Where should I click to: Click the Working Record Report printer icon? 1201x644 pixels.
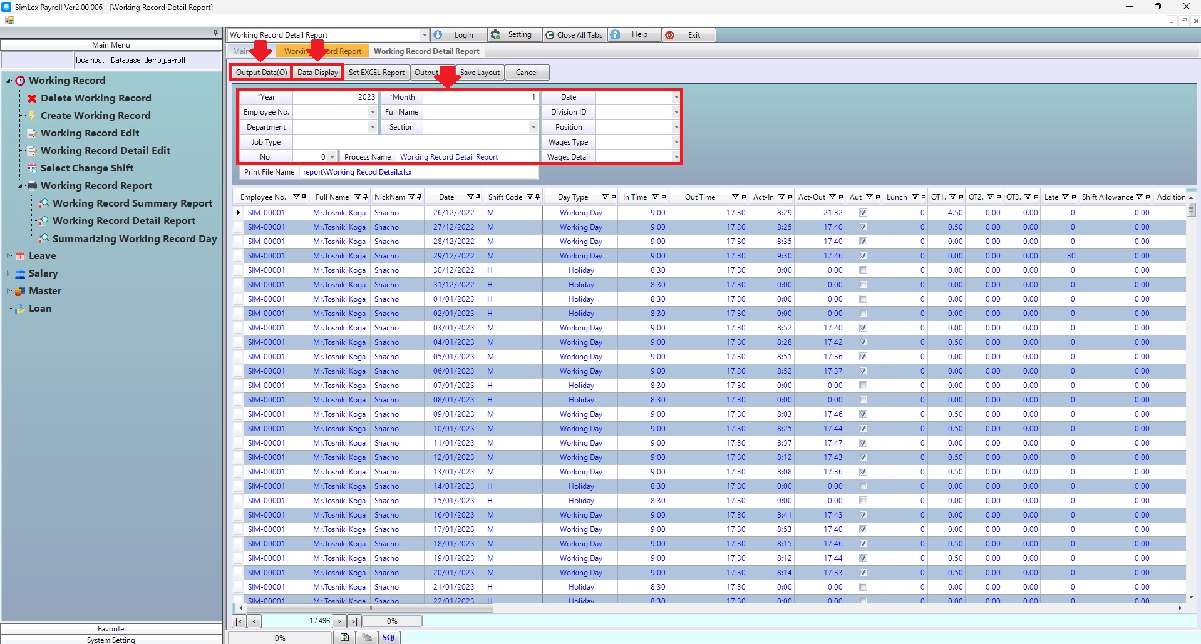coord(32,186)
